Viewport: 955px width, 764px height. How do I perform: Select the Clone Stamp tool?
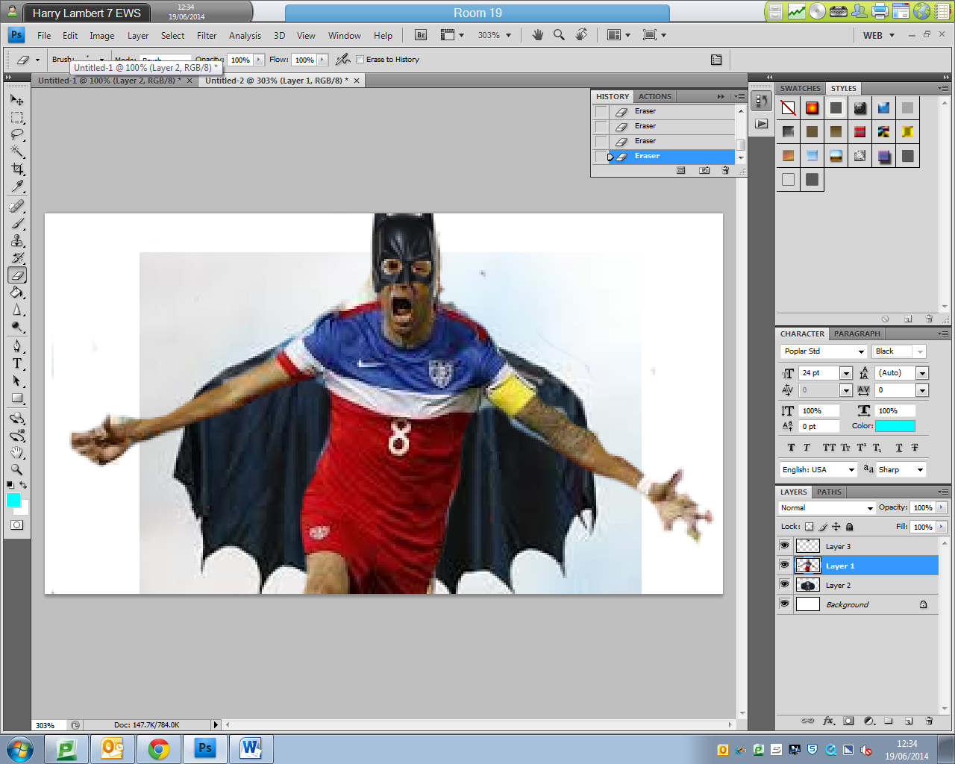(x=17, y=240)
